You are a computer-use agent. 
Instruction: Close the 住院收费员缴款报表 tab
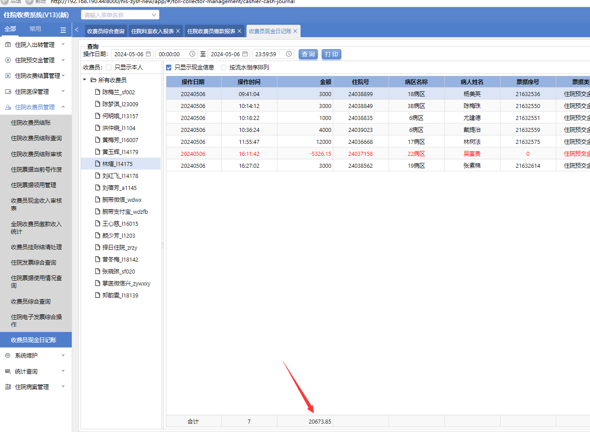[239, 31]
